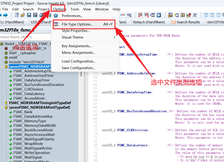The height and width of the screenshot is (162, 224).
Task: Switch to the four-pane tile layout icon
Action: click(x=206, y=15)
